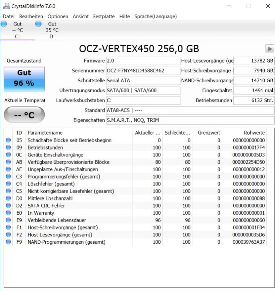Click status icon of attribute C3 row
The image size is (275, 291).
8,176
